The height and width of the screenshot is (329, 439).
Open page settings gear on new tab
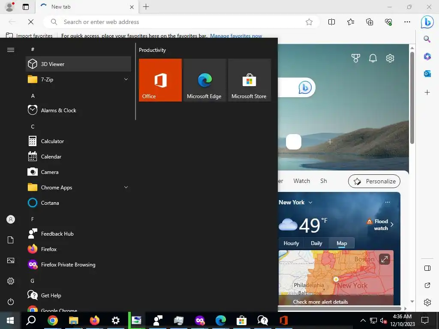click(x=390, y=58)
